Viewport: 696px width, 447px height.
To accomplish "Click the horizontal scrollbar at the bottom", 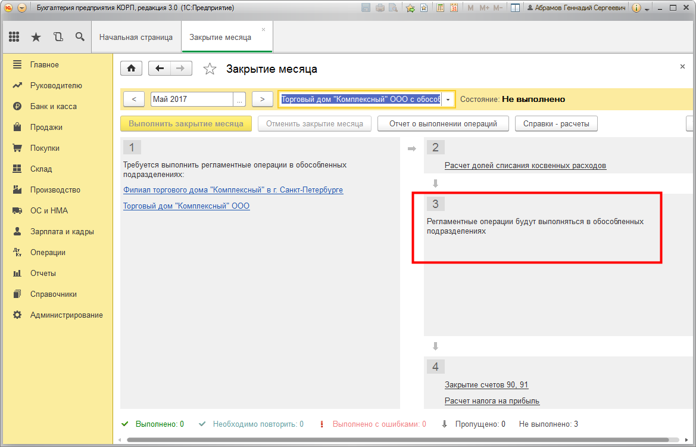I will 398,440.
